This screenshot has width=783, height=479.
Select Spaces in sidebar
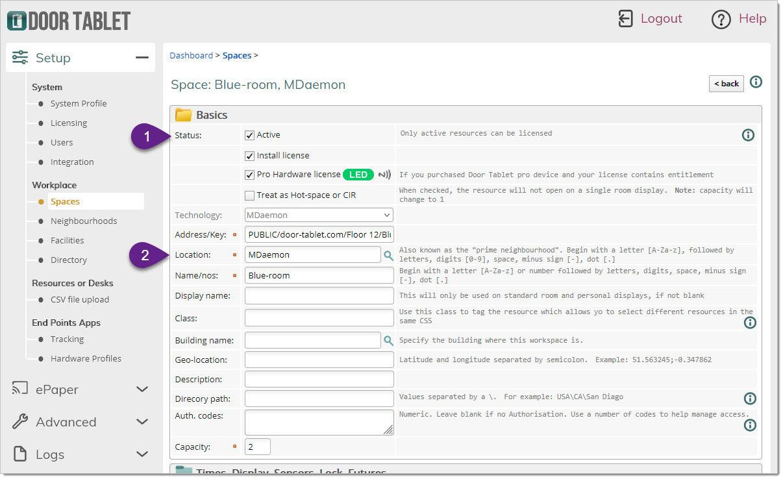pyautogui.click(x=65, y=201)
